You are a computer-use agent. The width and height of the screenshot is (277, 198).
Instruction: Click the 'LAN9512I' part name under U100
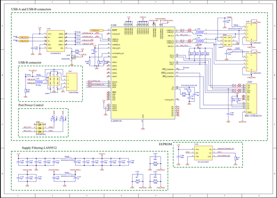(116, 121)
